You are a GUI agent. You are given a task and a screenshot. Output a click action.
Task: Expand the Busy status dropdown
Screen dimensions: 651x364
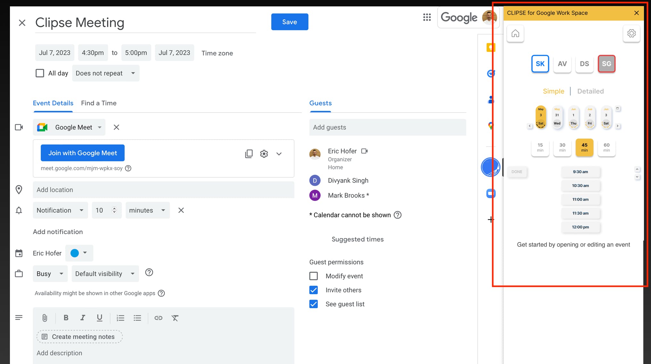[50, 273]
